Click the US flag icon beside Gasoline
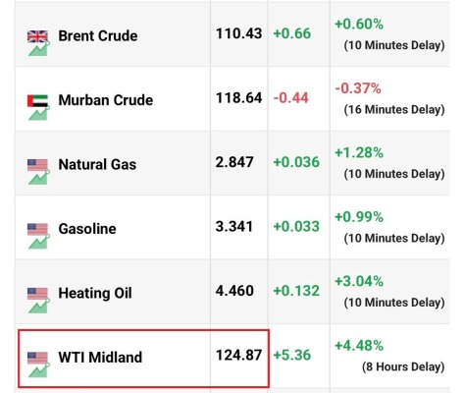Image resolution: width=464 pixels, height=393 pixels. [37, 229]
